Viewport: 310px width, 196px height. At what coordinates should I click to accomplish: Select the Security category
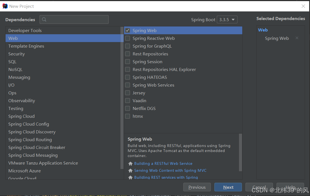(x=16, y=54)
